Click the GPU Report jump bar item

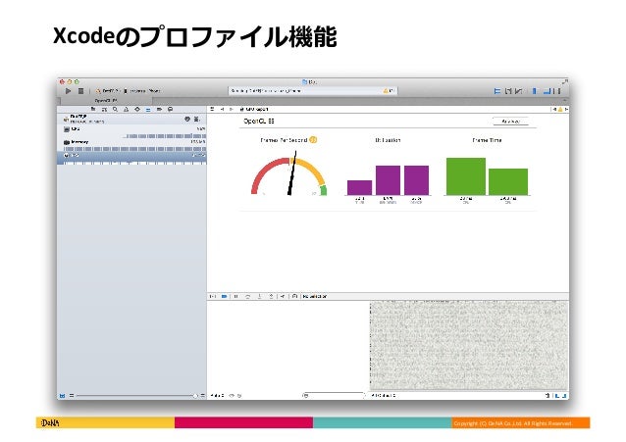click(x=254, y=109)
